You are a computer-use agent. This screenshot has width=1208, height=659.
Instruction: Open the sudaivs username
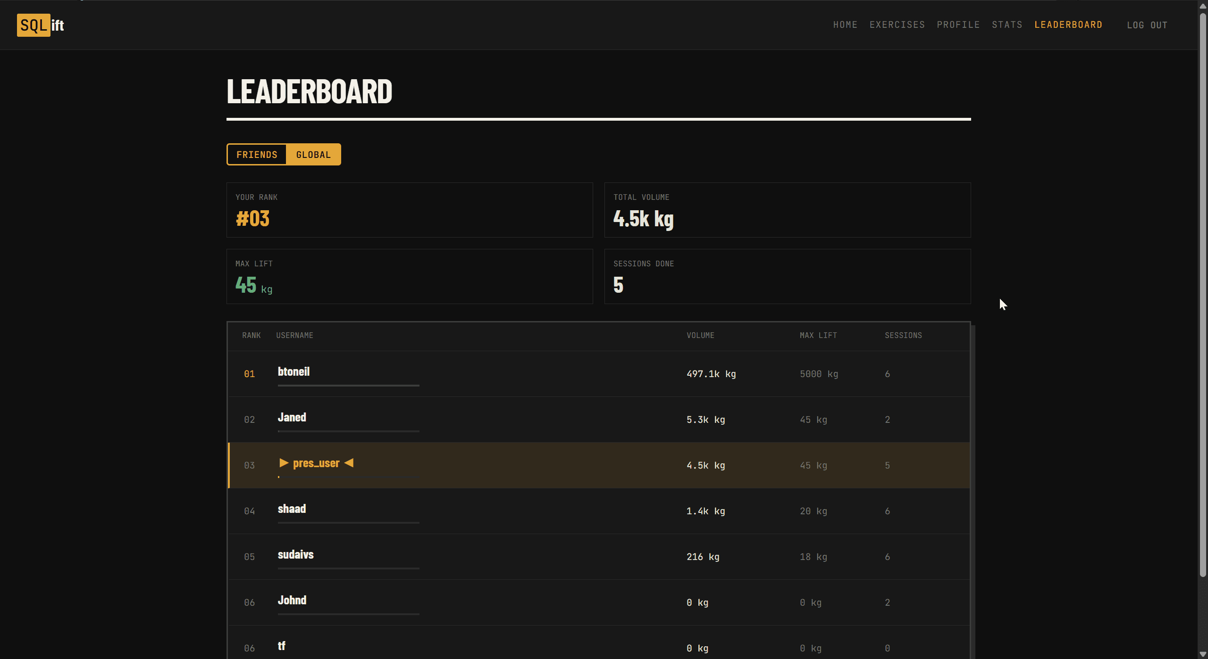295,554
